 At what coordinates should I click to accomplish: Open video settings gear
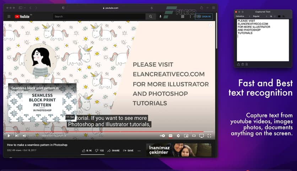(178, 136)
